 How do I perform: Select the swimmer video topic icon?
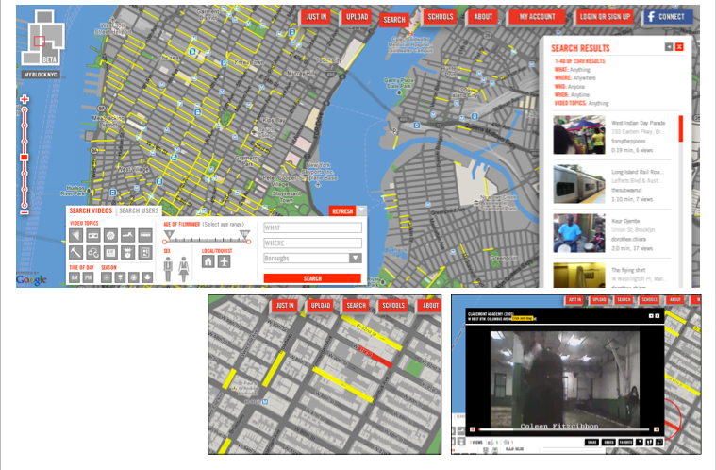[x=128, y=235]
